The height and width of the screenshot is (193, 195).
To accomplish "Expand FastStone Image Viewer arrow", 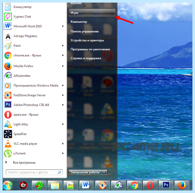I will 63,95.
